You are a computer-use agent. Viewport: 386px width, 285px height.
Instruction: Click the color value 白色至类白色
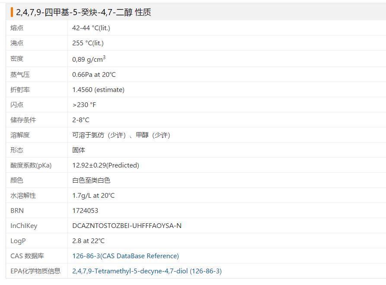91,180
